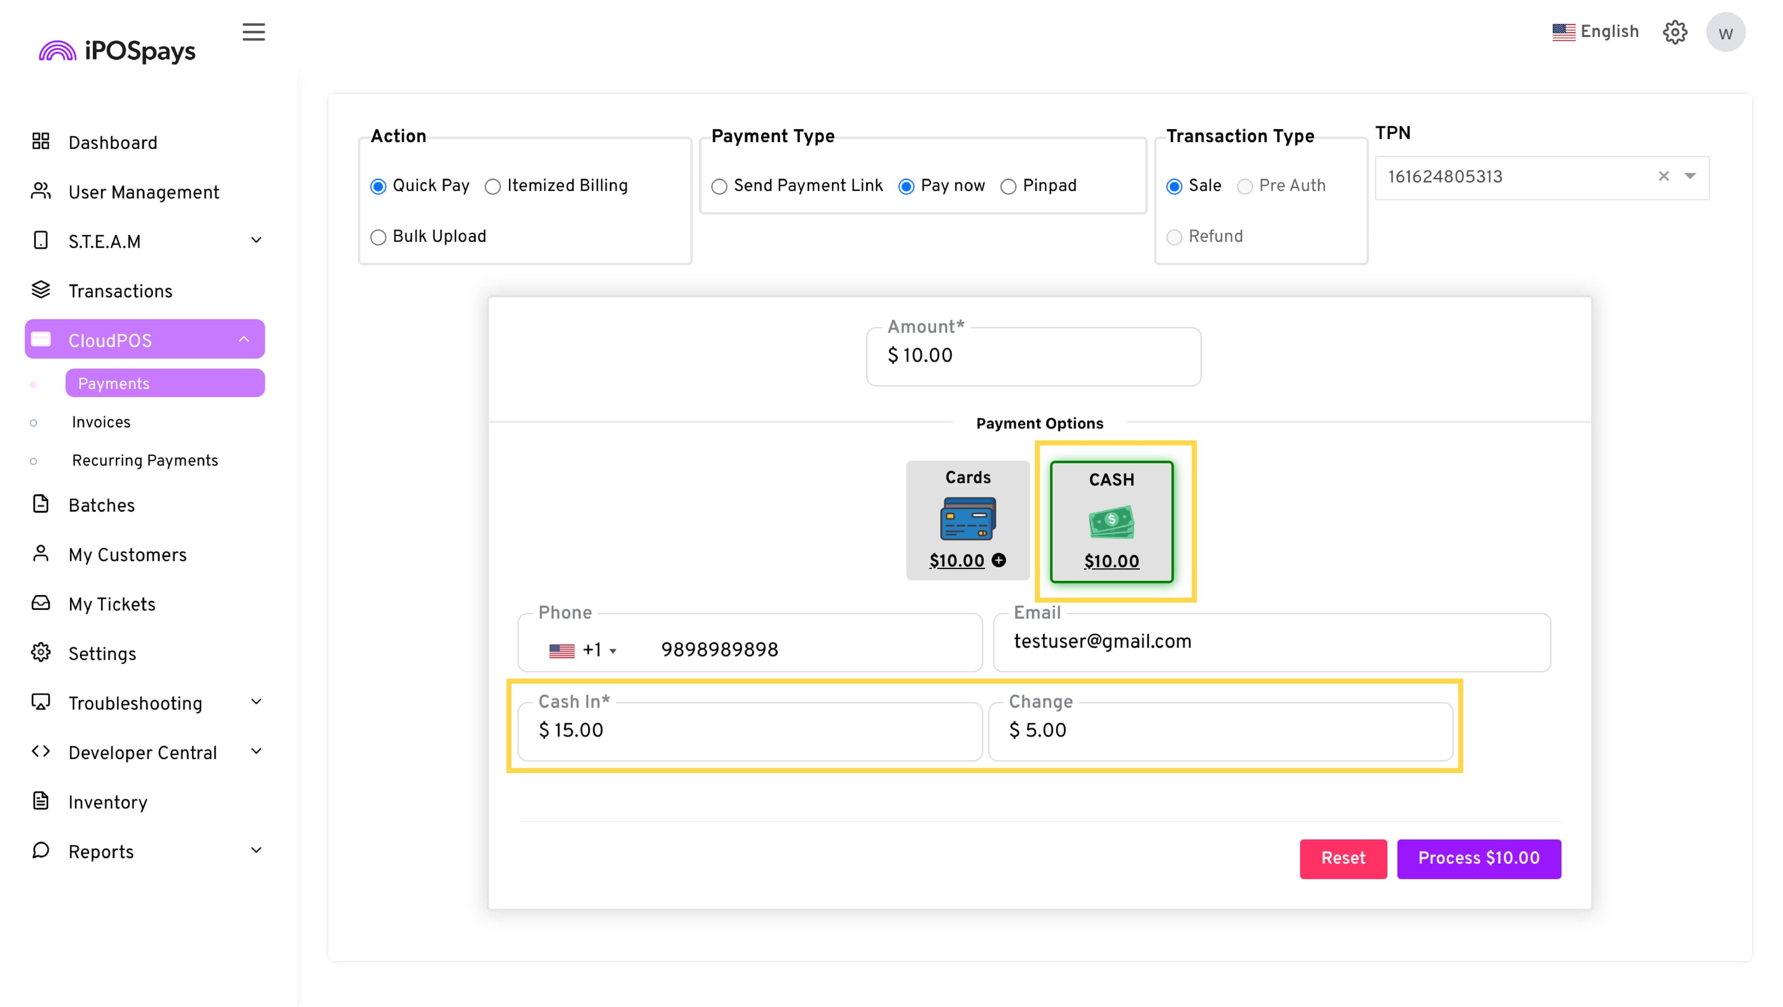The width and height of the screenshot is (1783, 1007).
Task: Click the Troubleshooting monitor icon
Action: click(41, 702)
